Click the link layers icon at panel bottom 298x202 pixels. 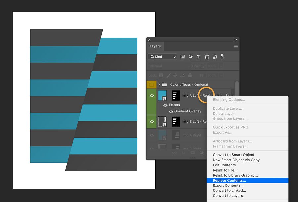pos(174,153)
